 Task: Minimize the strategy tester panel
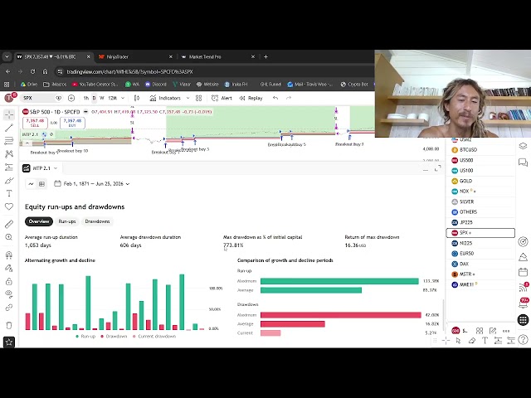point(426,168)
